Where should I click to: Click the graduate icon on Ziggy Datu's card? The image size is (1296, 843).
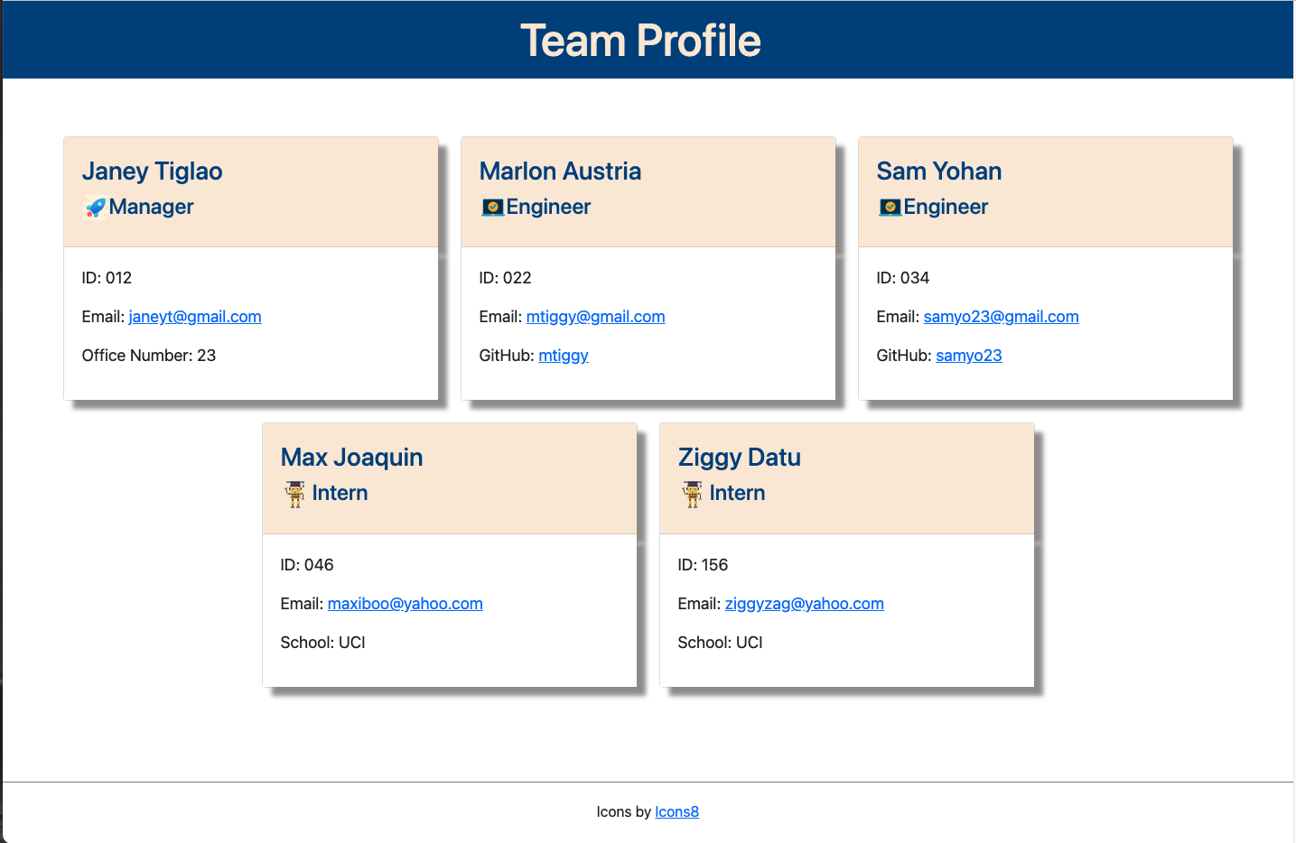coord(693,494)
